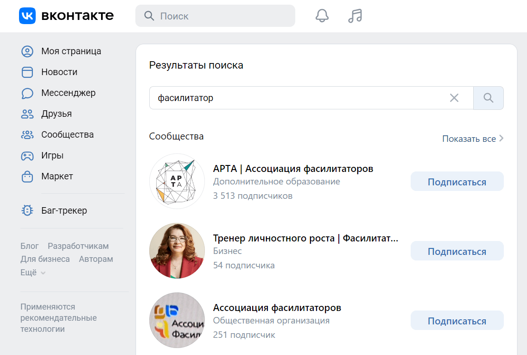This screenshot has height=355, width=527.
Task: Click the Мессенджер chat bubble icon
Action: tap(27, 93)
